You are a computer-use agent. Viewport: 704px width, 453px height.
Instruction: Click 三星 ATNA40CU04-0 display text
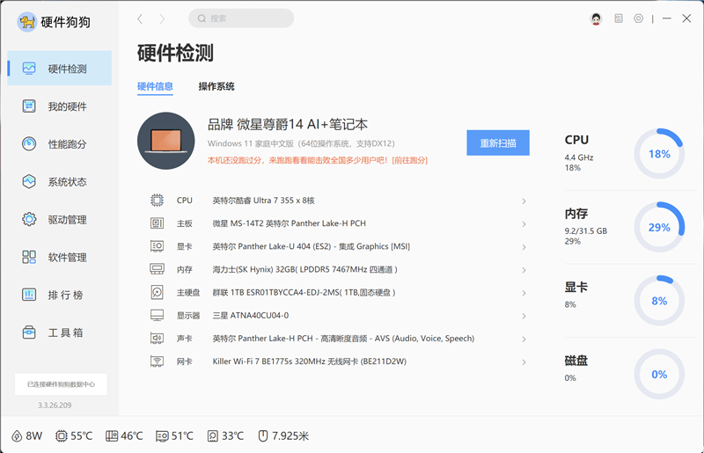[x=251, y=315]
